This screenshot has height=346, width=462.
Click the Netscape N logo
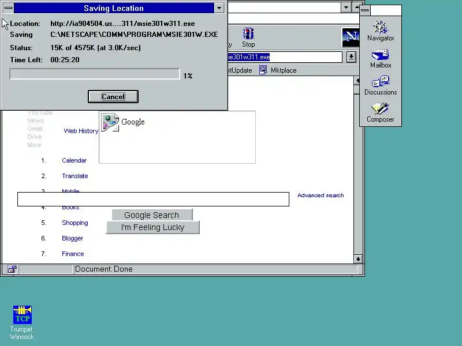pos(351,37)
